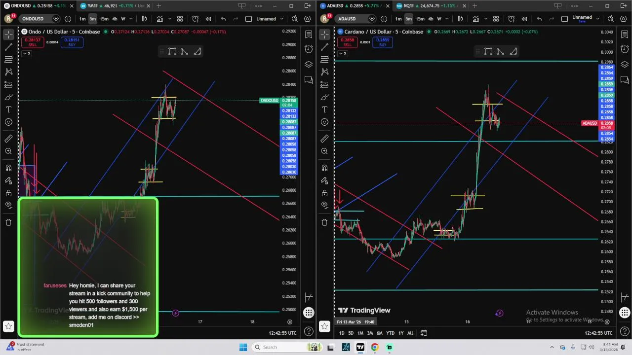Select 4h interval in ADAUSD window

tap(431, 19)
